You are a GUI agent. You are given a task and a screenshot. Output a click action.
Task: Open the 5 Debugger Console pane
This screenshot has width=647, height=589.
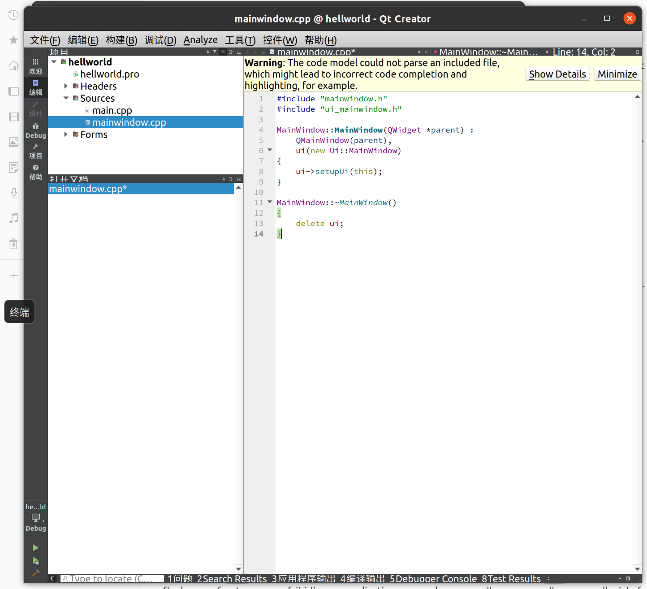click(x=433, y=579)
